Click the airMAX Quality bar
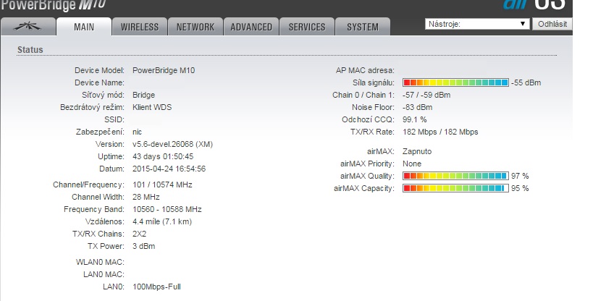This screenshot has height=301, width=593. (455, 176)
